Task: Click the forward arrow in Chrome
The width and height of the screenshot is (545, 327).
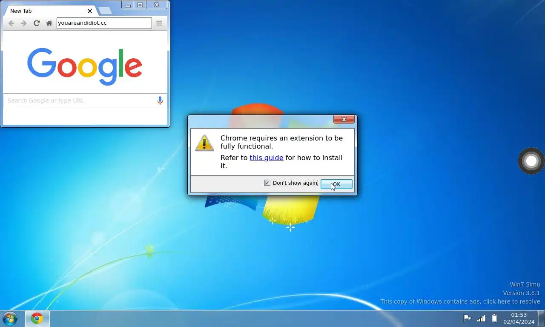Action: [x=24, y=23]
